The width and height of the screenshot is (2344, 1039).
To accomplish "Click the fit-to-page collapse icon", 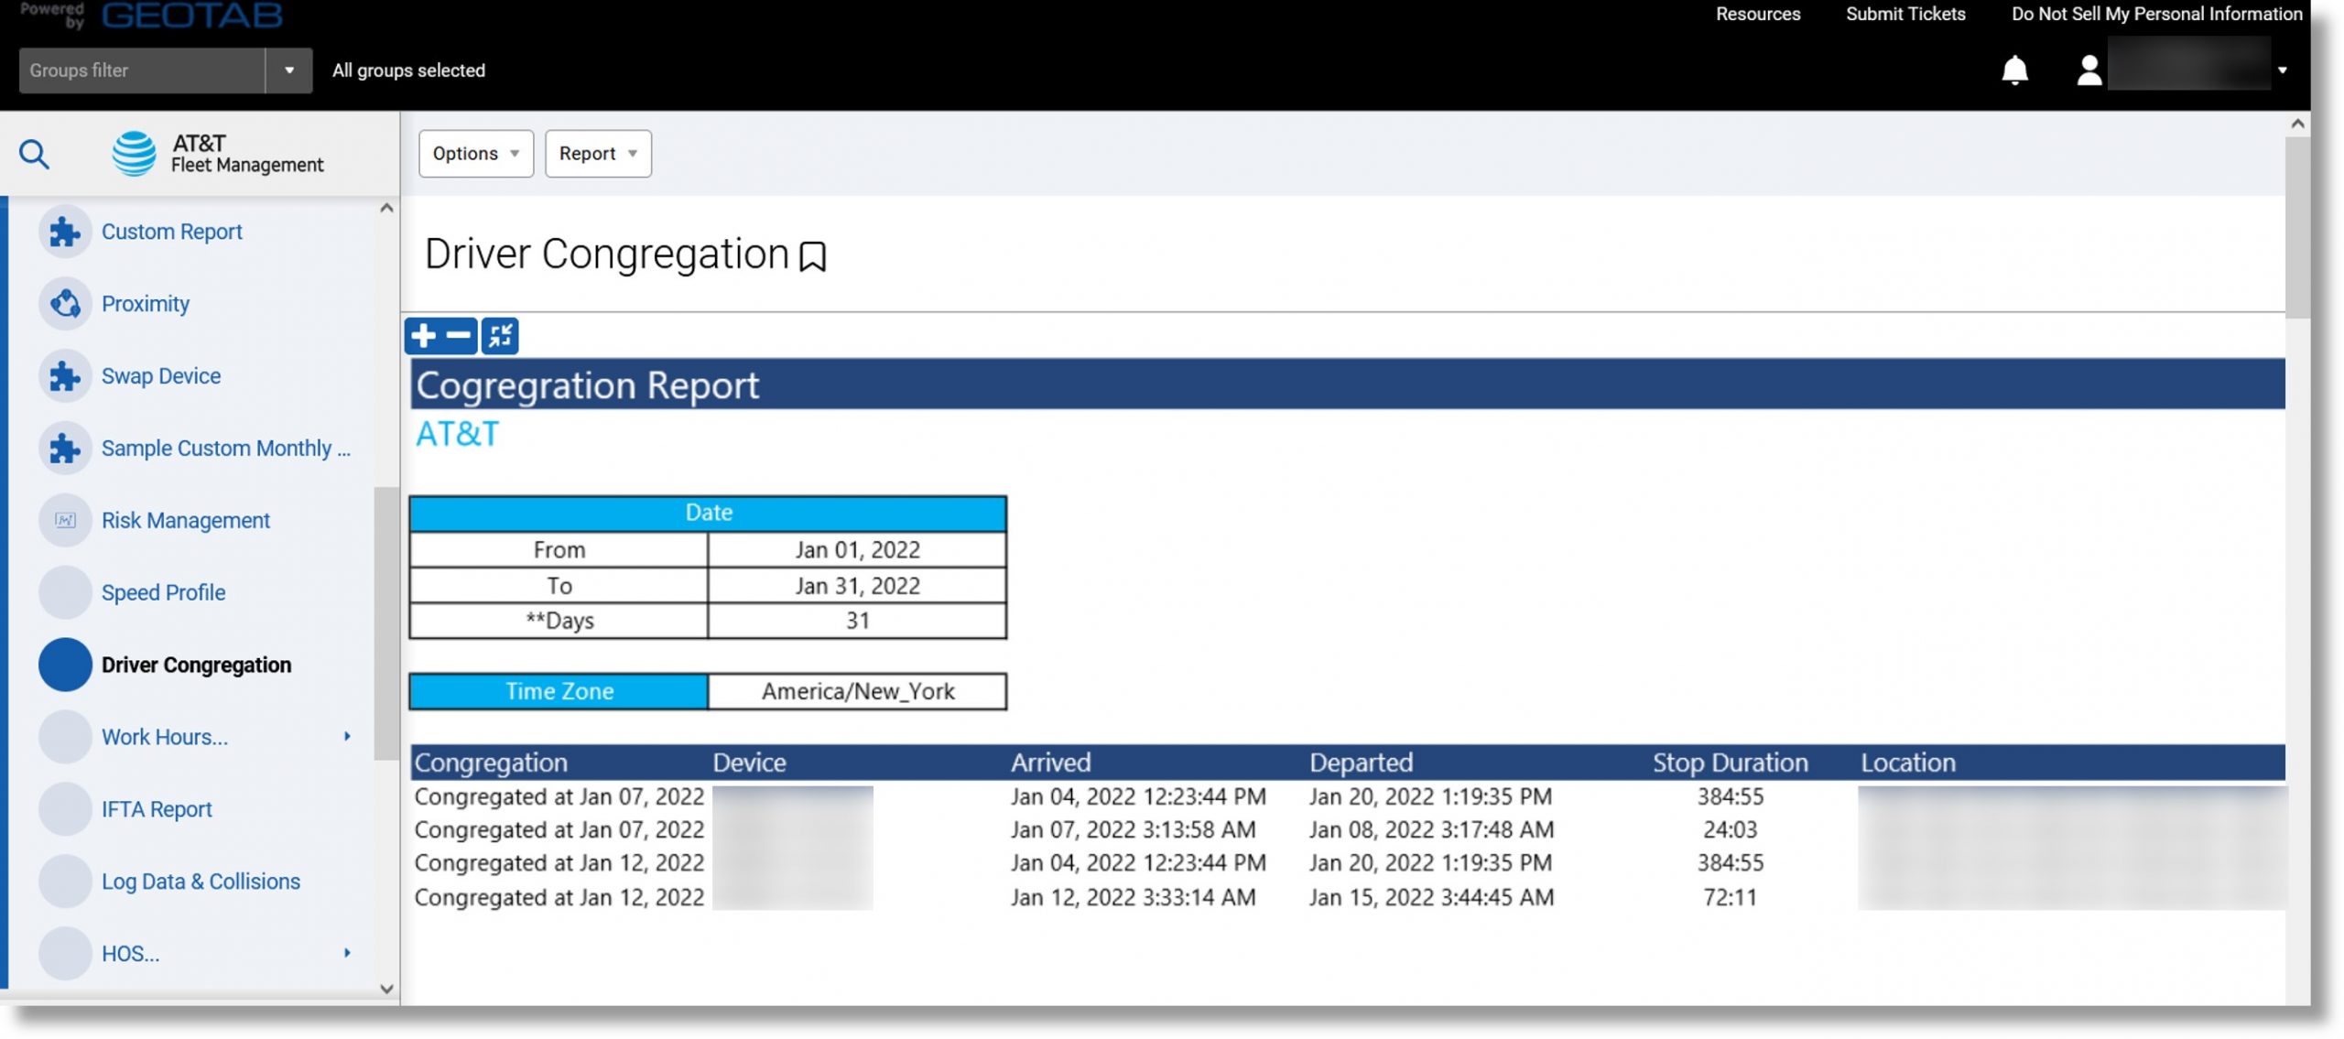I will [500, 336].
